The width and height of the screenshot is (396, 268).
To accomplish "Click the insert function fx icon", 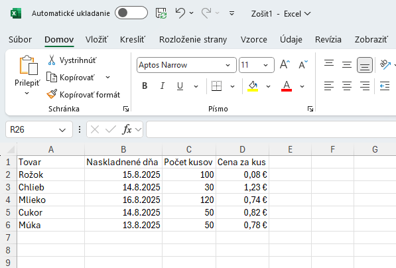I will tap(127, 129).
